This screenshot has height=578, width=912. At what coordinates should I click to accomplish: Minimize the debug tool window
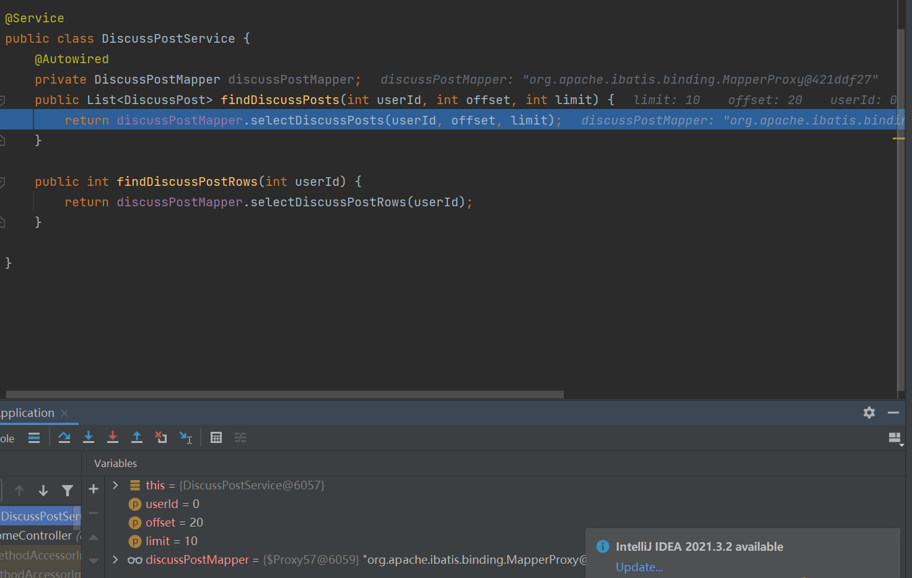click(893, 413)
